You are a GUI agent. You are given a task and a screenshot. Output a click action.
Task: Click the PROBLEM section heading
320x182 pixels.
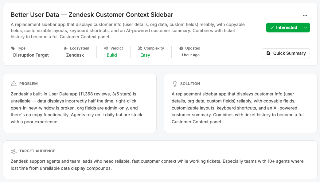[29, 84]
